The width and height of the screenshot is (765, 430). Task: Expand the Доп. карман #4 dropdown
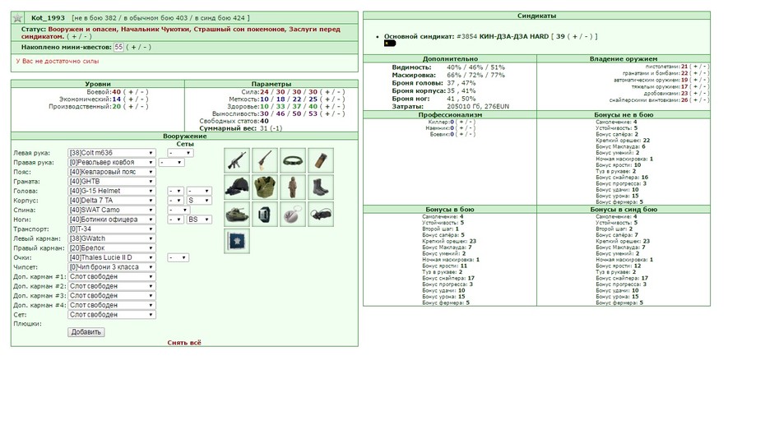coord(112,305)
